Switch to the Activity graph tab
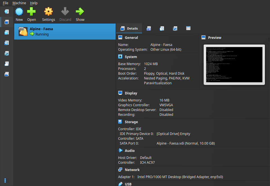This screenshot has height=186, width=270. pyautogui.click(x=175, y=28)
